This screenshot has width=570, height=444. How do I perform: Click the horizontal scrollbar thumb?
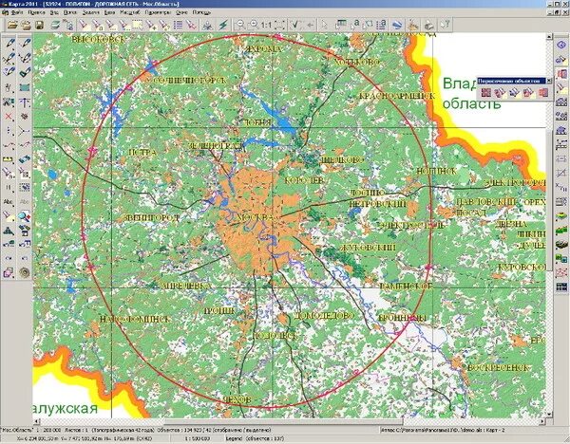283,421
